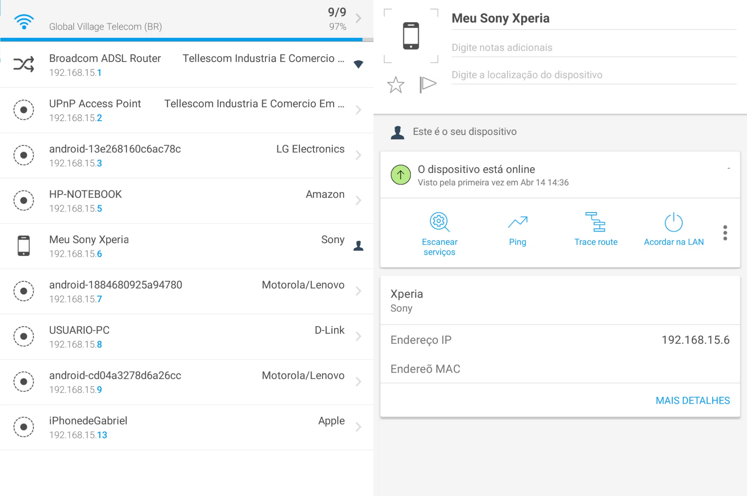Viewport: 747px width, 496px height.
Task: Run Escanear serviços scan
Action: [x=440, y=234]
